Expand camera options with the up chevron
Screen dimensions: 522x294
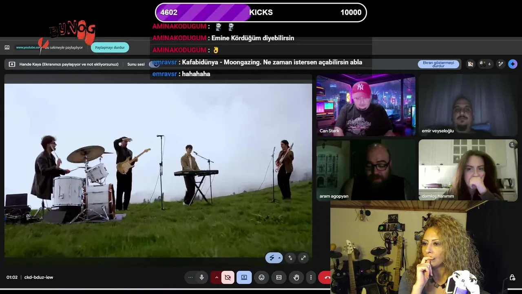click(217, 277)
